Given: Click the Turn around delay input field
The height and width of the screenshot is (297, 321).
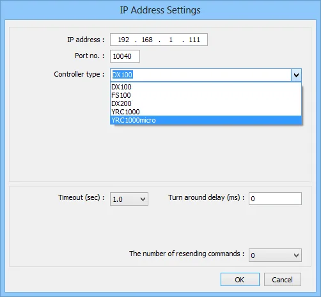Looking at the screenshot, I should click(275, 199).
